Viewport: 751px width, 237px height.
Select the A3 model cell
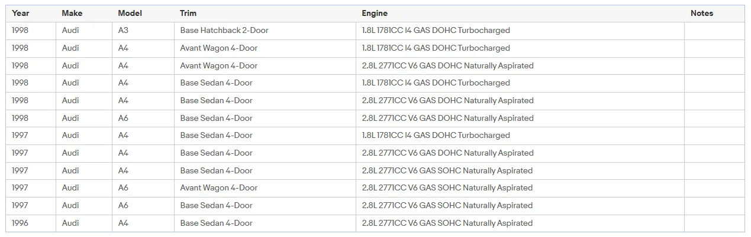[143, 31]
